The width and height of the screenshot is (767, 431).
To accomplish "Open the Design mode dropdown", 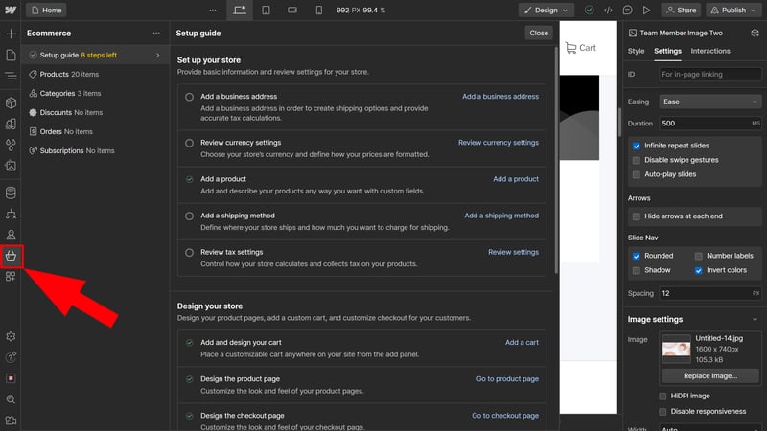I will [x=546, y=10].
